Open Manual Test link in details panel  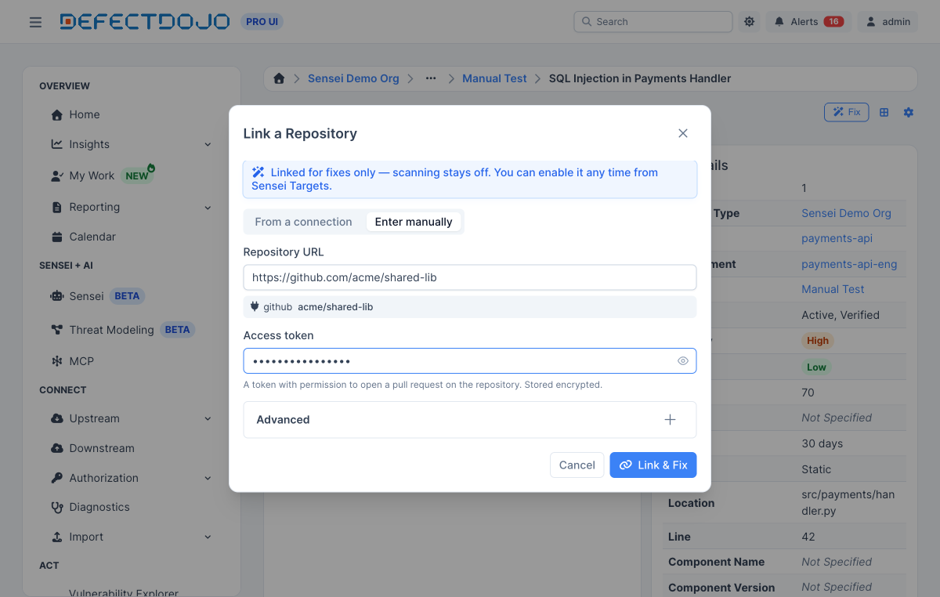[833, 289]
